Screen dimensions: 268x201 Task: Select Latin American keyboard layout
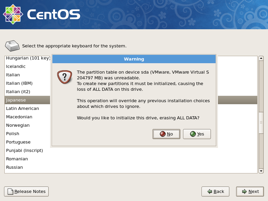pyautogui.click(x=27, y=108)
